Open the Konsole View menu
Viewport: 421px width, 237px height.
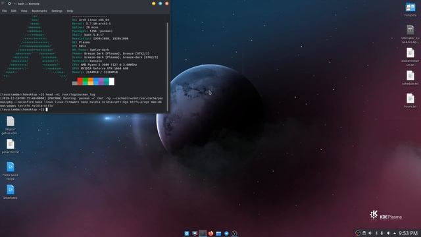(24, 11)
